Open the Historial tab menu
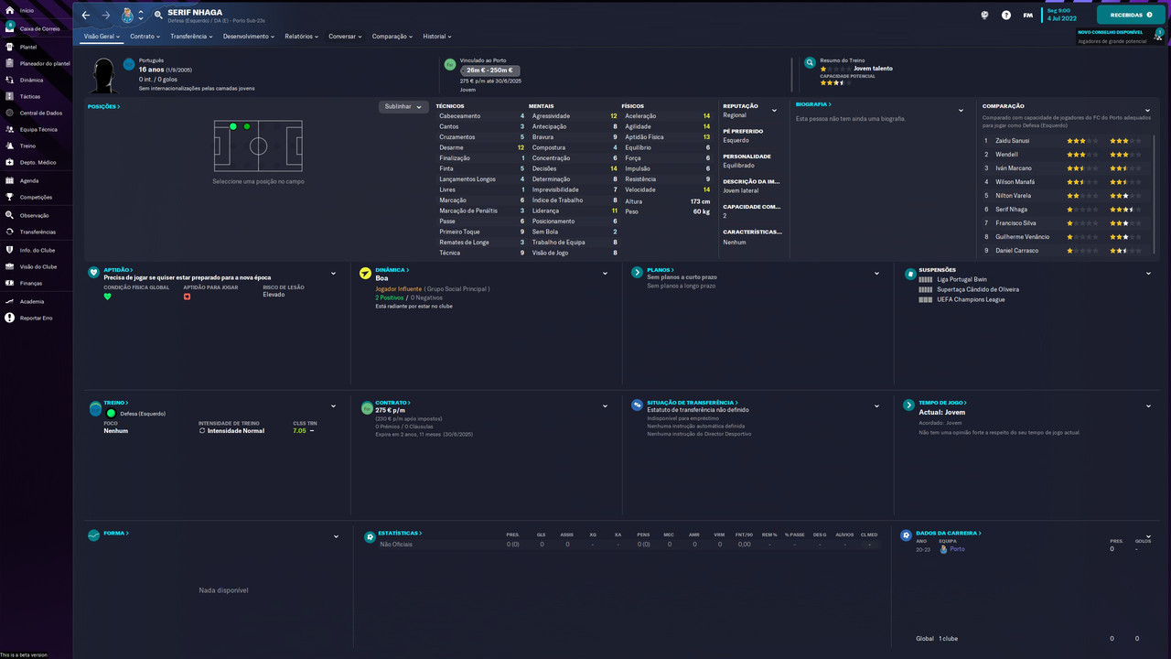Screen dimensions: 1171x659 point(437,37)
